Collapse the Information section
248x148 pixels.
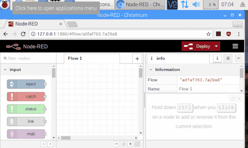151,70
